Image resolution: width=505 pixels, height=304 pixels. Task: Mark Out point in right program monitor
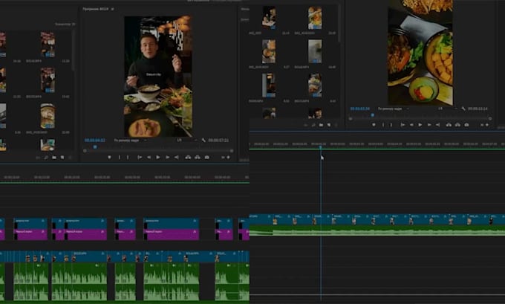point(391,125)
